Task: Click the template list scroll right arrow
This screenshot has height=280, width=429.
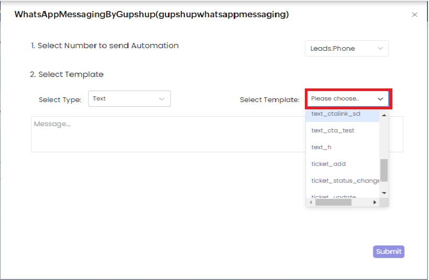Action: click(375, 203)
